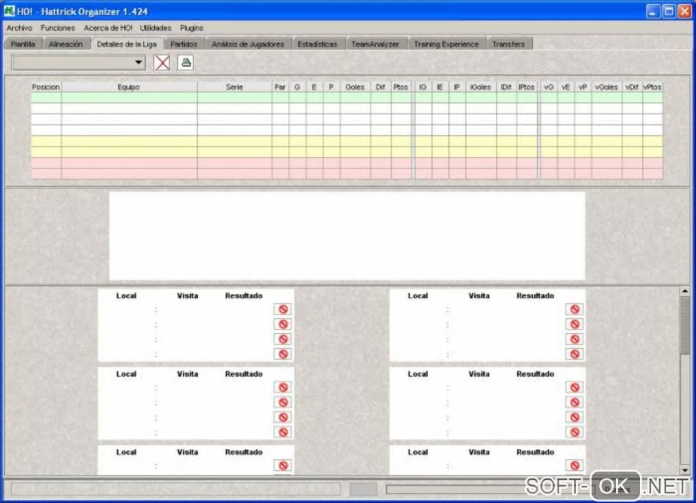Click the vDif column header
Screen dimensions: 696x503
[632, 87]
